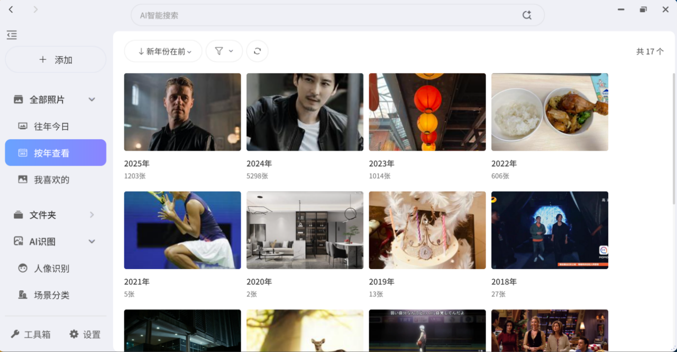Open the filter funnel dropdown
This screenshot has width=677, height=352.
point(224,51)
